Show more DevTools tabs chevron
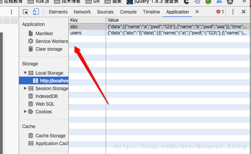This screenshot has height=154, width=251. click(197, 12)
